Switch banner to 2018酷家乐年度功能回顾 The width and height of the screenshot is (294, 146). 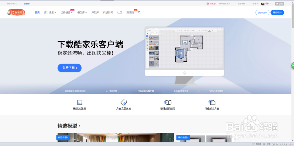point(75,91)
